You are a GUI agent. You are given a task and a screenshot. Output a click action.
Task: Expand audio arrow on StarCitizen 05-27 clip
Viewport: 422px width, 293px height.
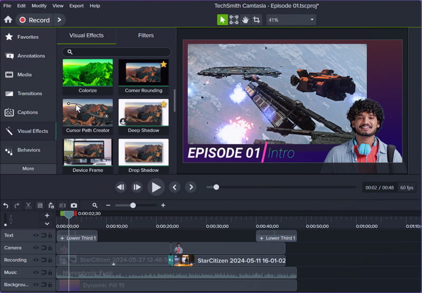pyautogui.click(x=113, y=264)
